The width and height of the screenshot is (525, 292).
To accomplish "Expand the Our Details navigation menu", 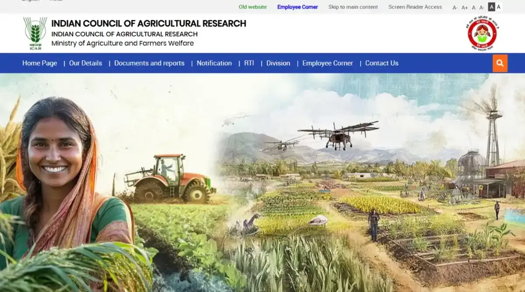I will point(85,63).
